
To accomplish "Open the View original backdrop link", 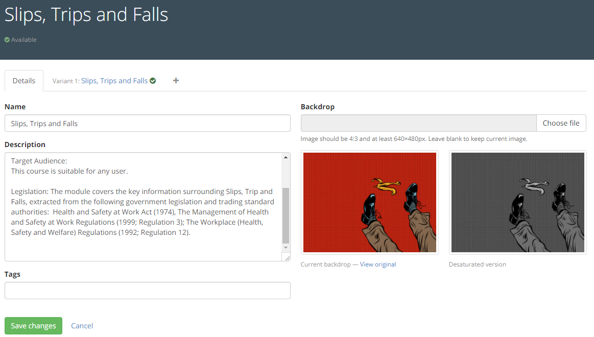I will (x=377, y=264).
